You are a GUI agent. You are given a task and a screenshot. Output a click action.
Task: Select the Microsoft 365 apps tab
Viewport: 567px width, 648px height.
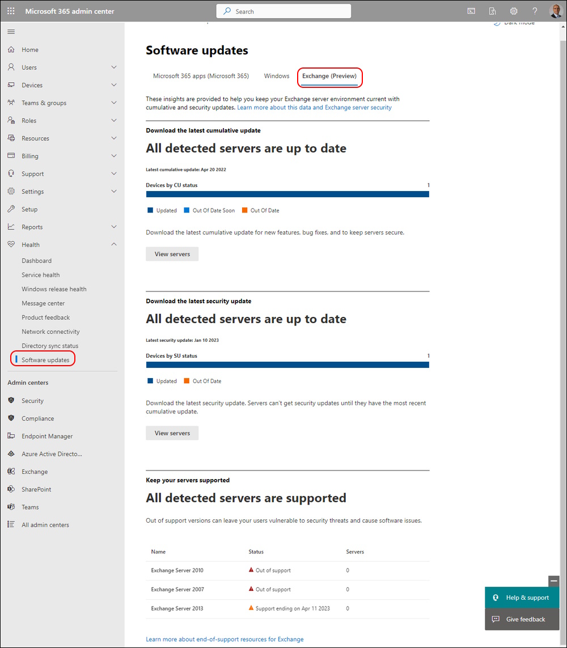(201, 76)
